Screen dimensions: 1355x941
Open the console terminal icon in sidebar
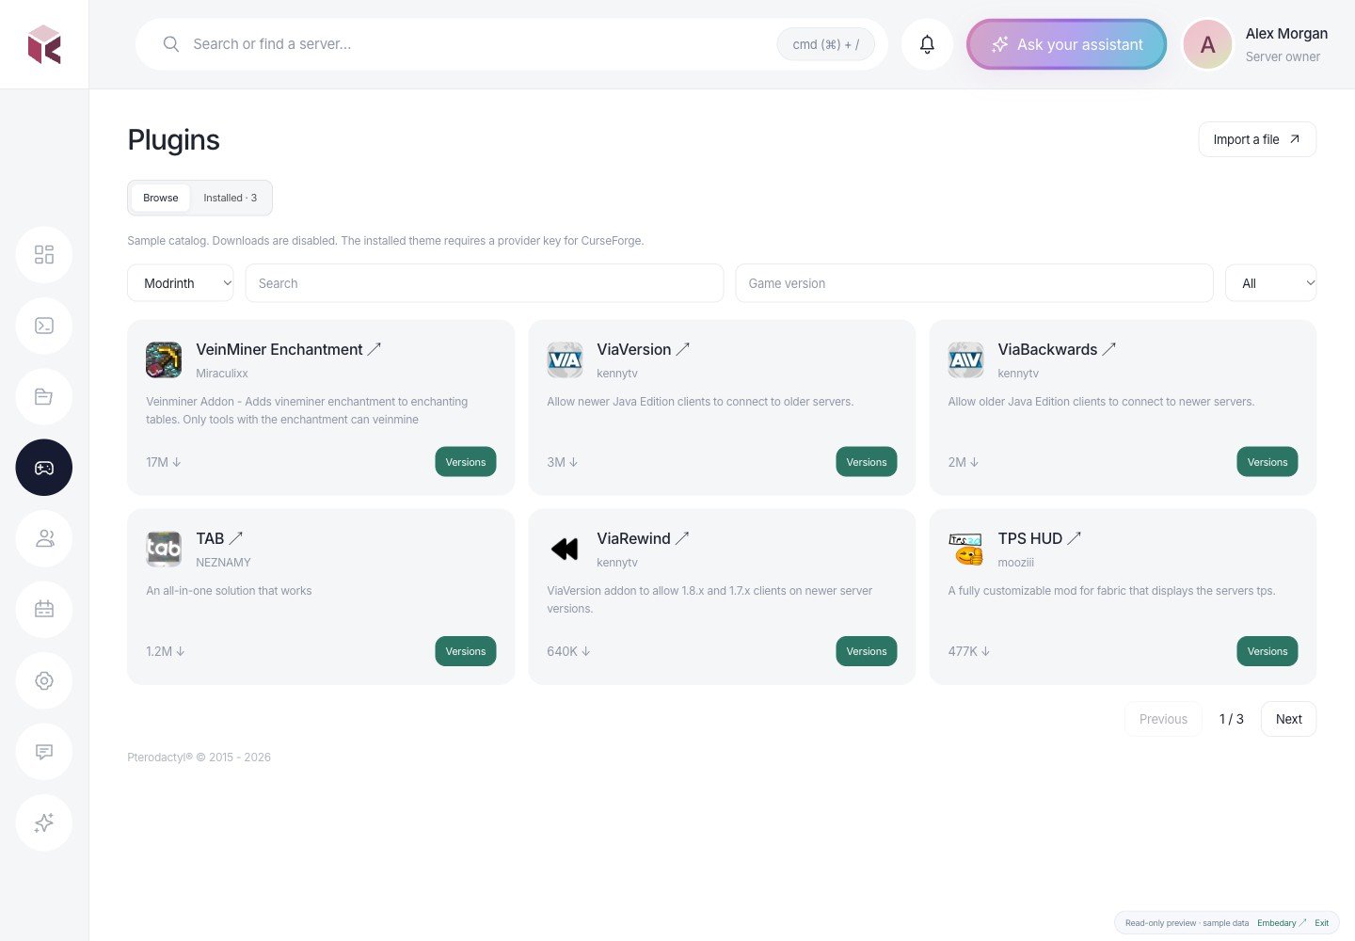point(44,326)
